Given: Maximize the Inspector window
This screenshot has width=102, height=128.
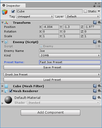Looking at the screenshot, I should pyautogui.click(x=96, y=3).
